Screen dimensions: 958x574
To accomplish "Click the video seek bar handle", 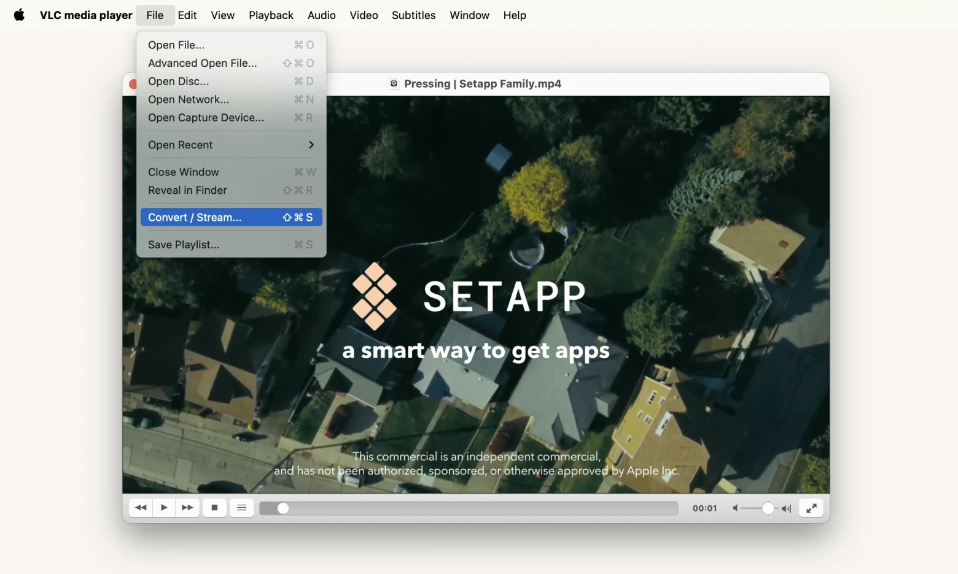I will pos(282,508).
